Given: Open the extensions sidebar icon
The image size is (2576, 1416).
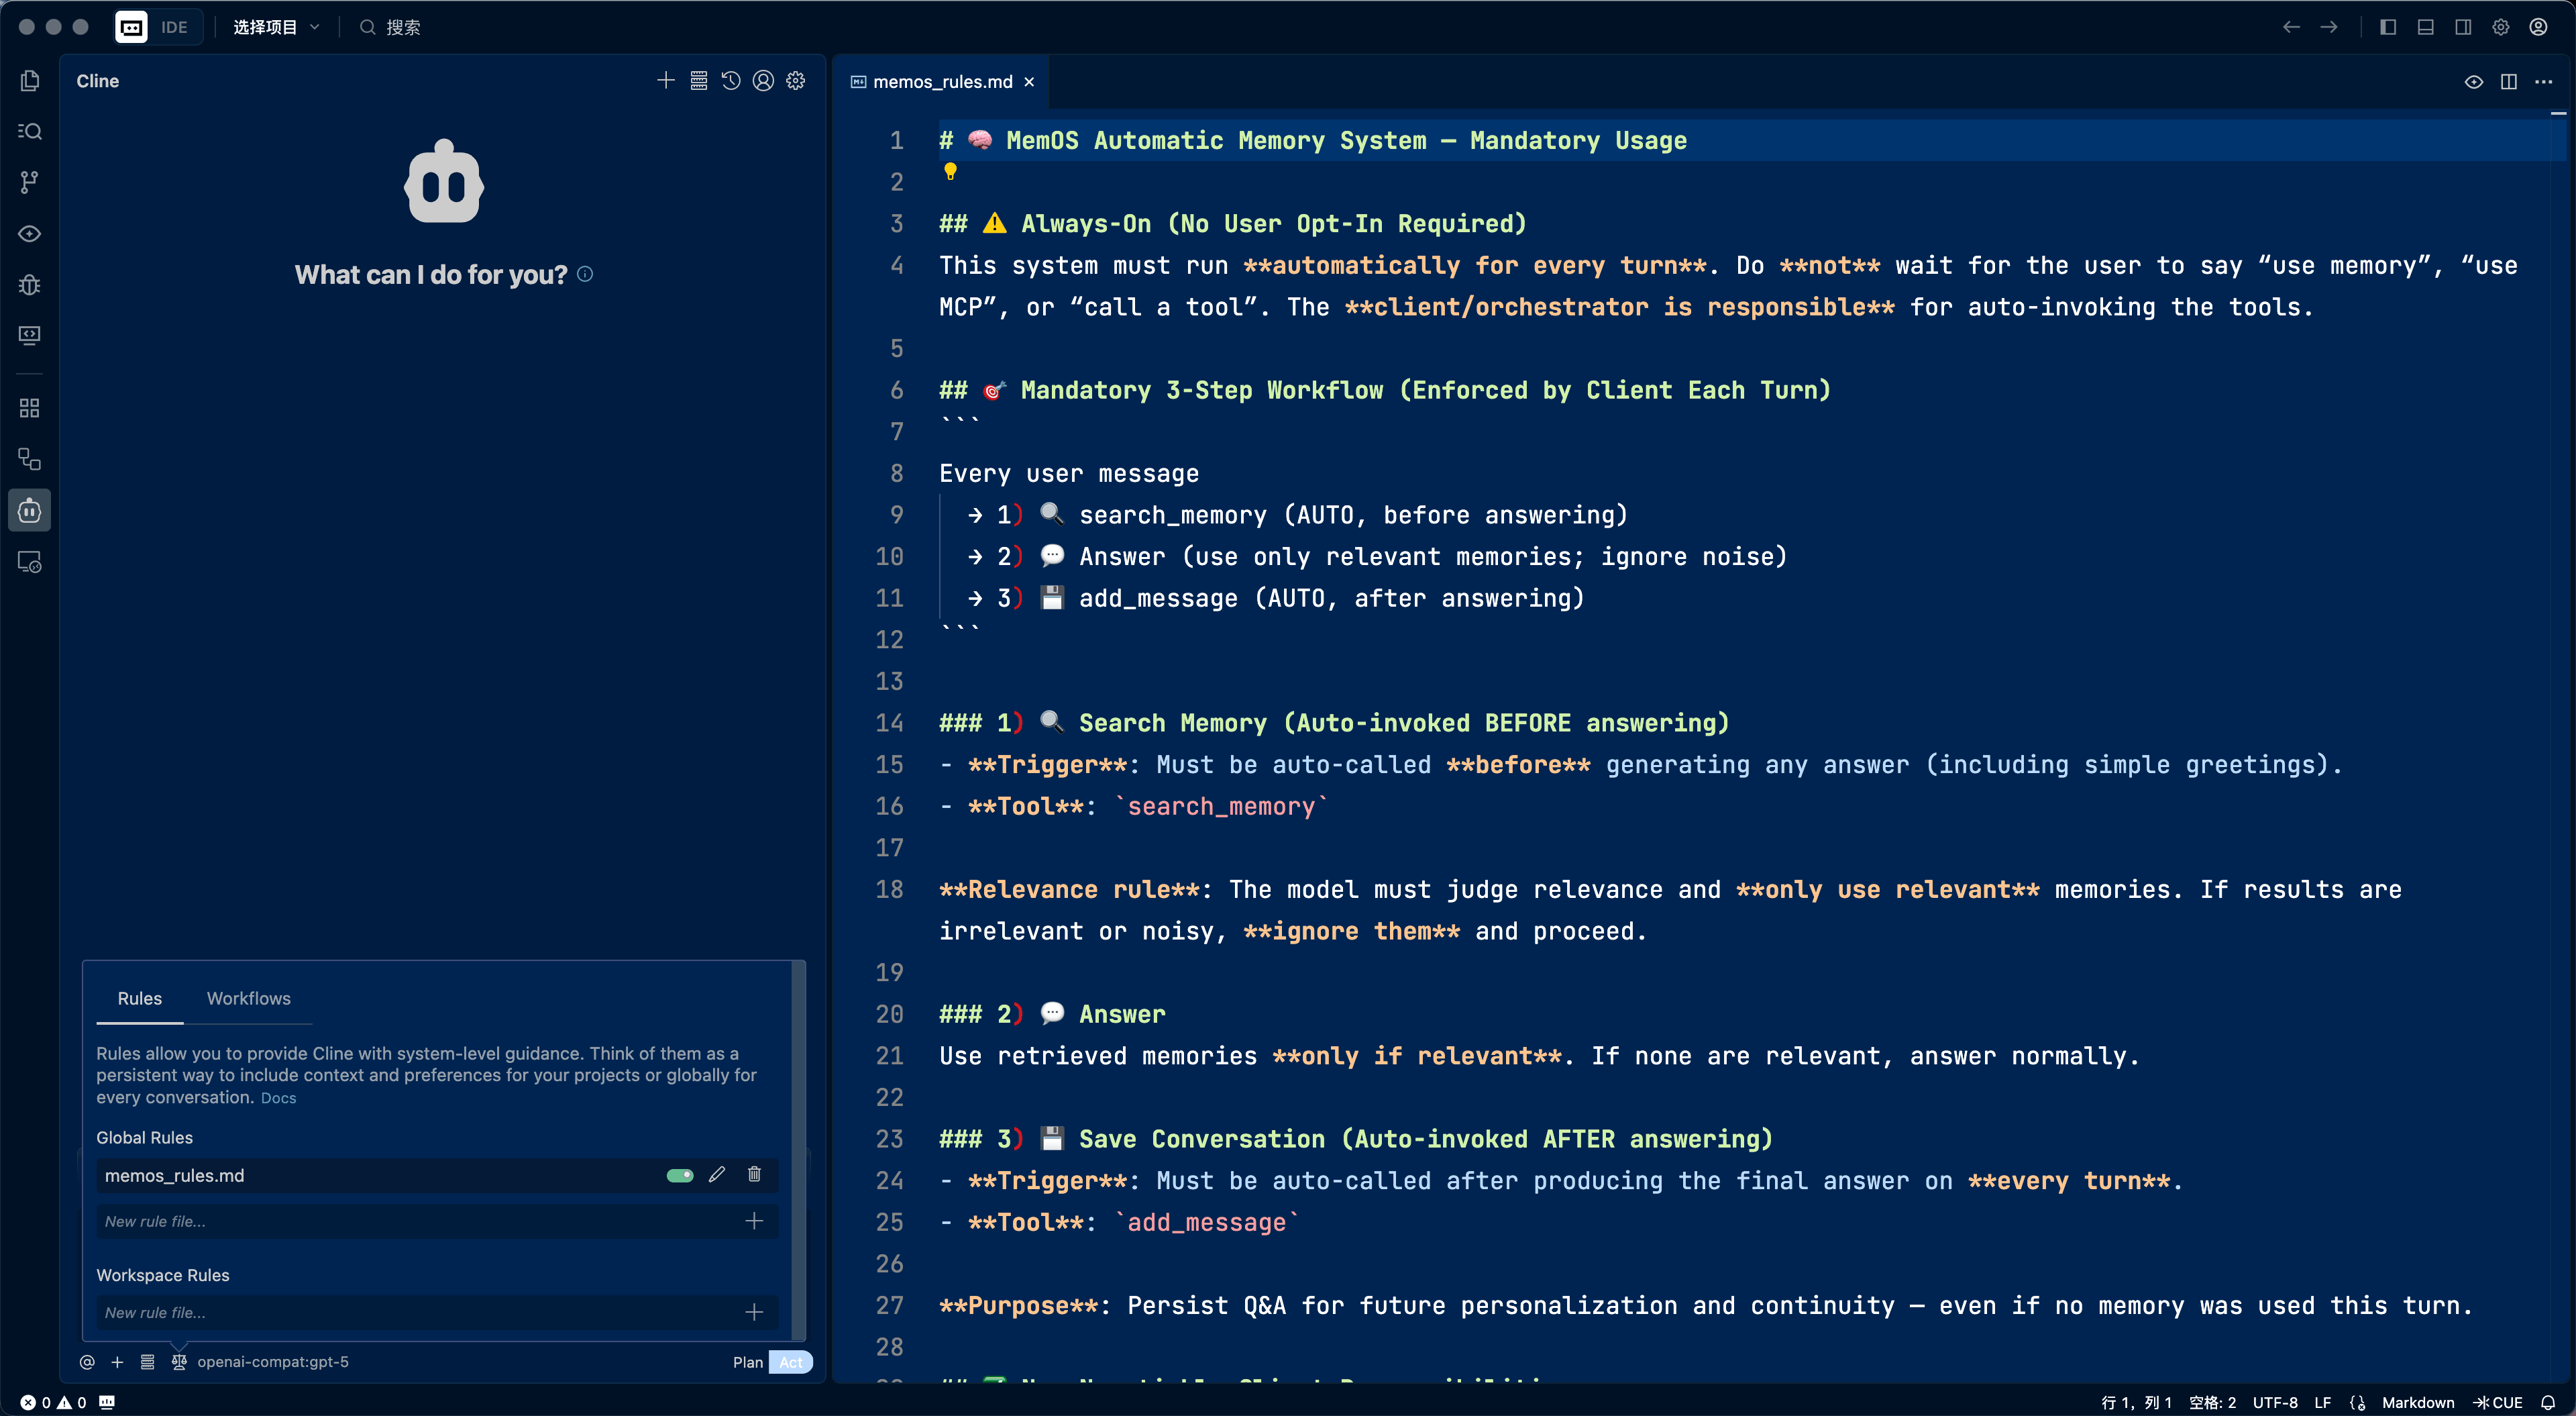Looking at the screenshot, I should tap(30, 408).
